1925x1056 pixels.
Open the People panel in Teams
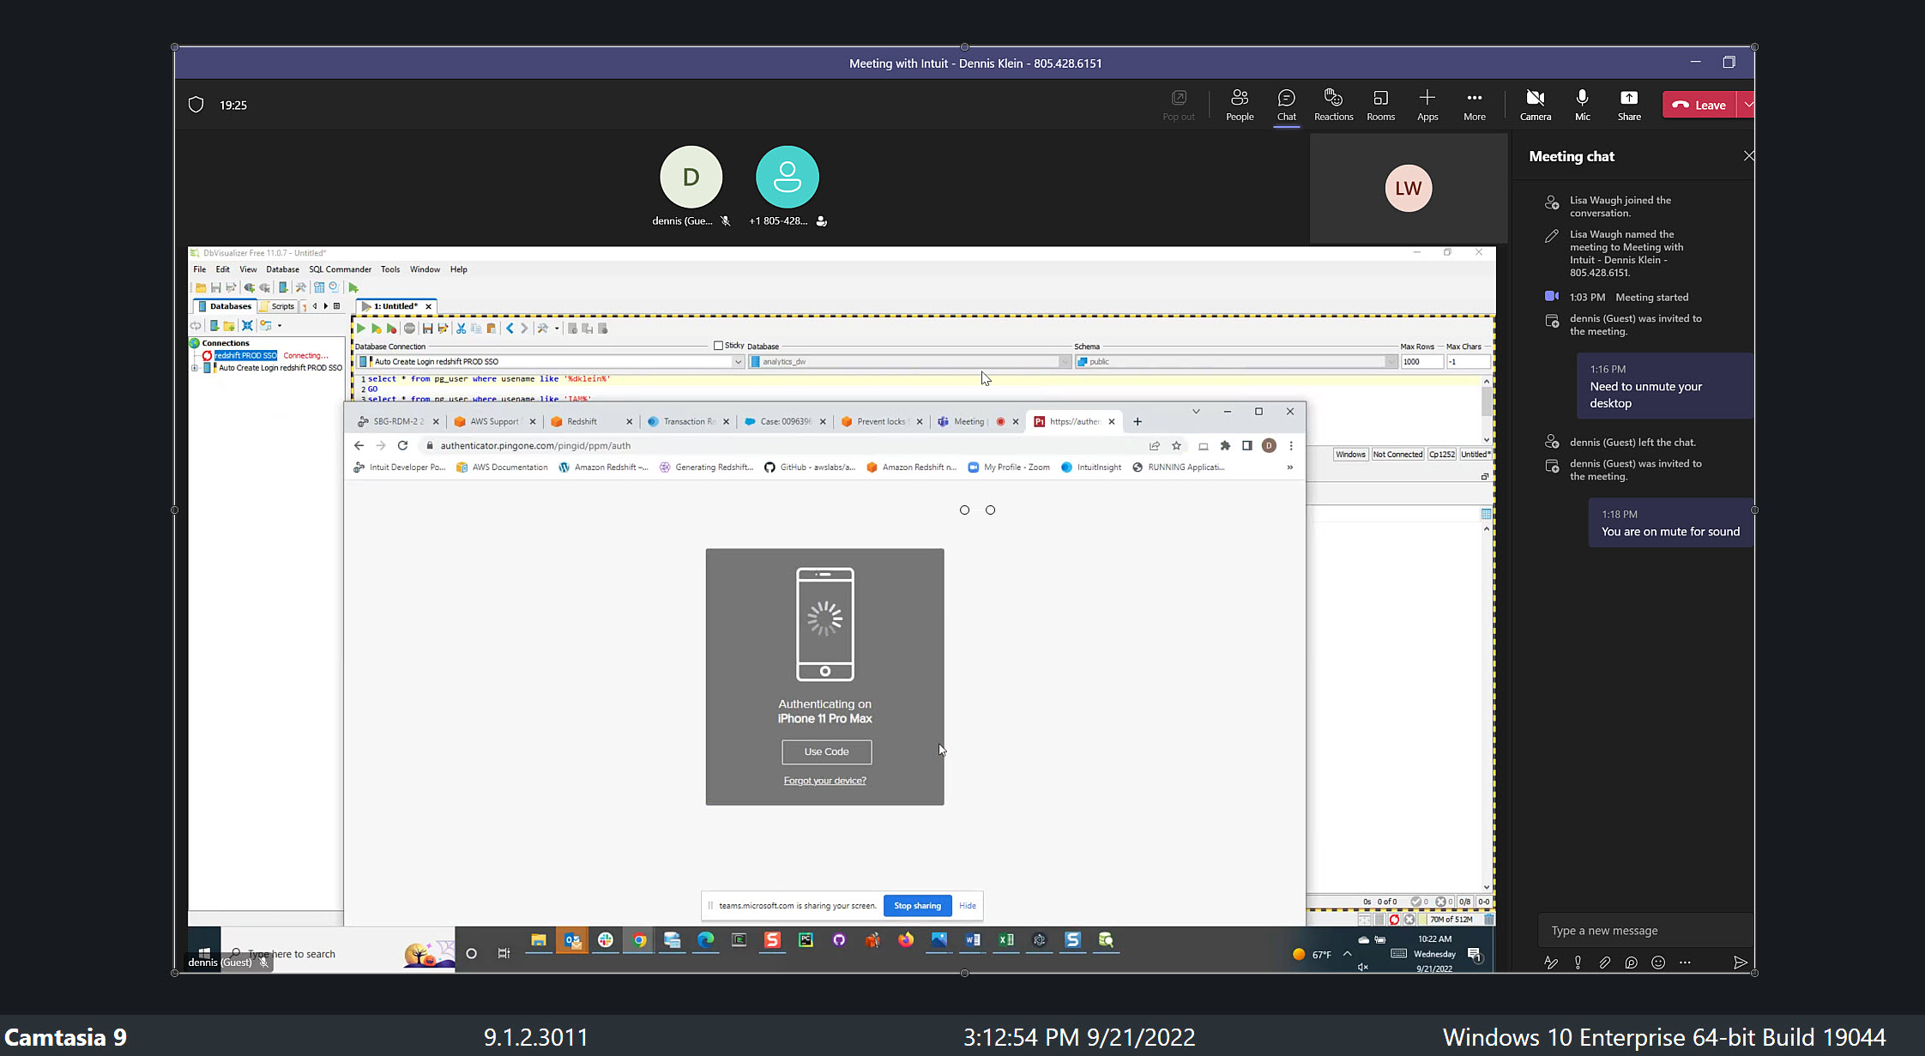pyautogui.click(x=1239, y=105)
